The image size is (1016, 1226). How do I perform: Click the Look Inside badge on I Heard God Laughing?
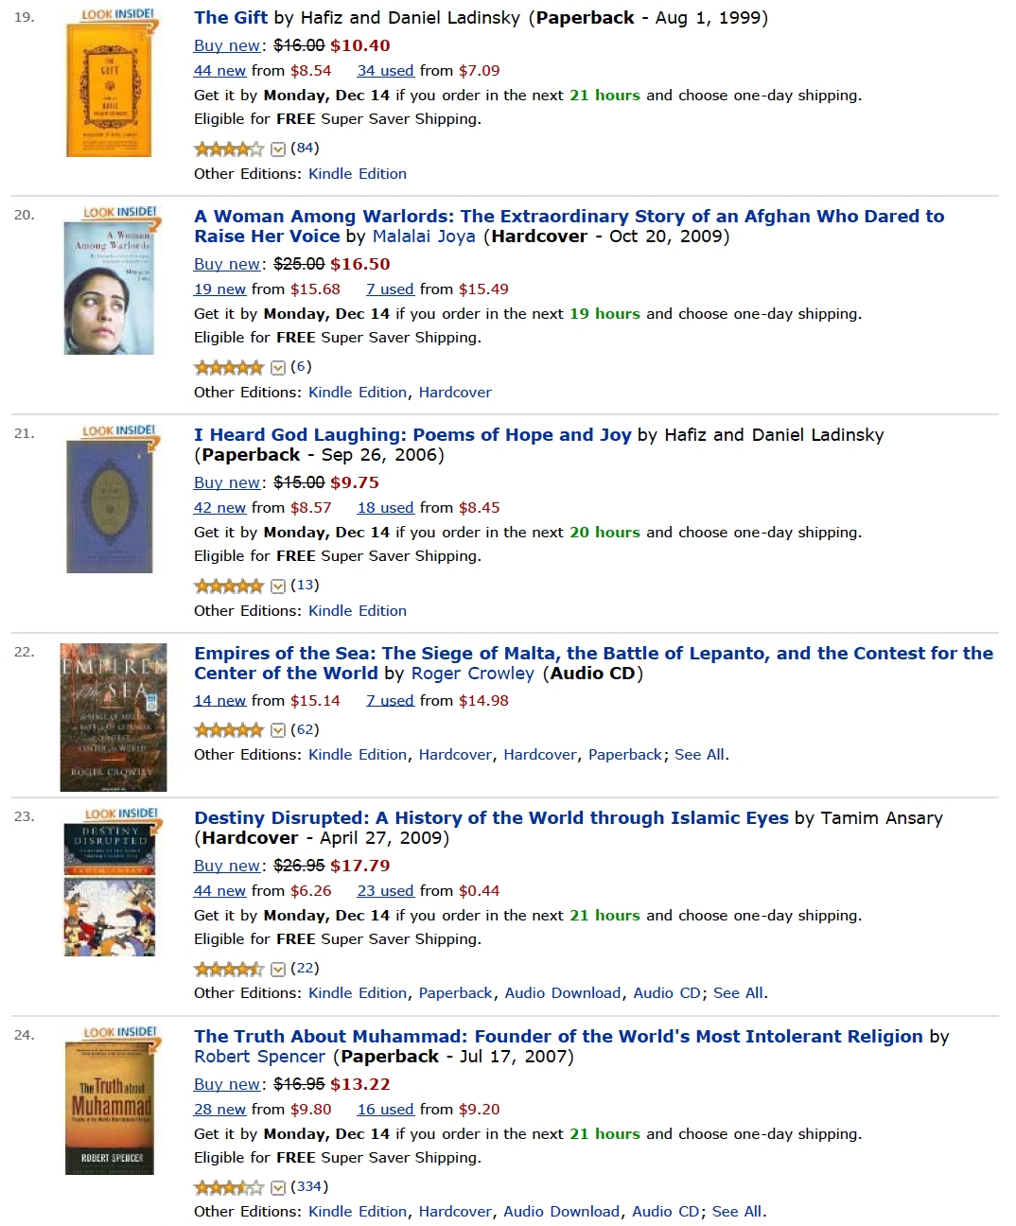[x=118, y=431]
